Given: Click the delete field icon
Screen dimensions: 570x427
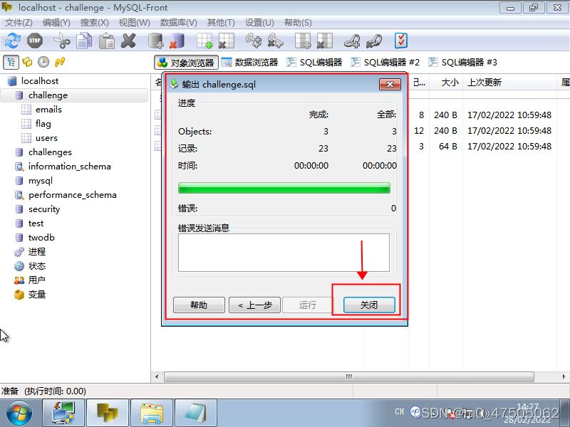Looking at the screenshot, I should coord(325,41).
